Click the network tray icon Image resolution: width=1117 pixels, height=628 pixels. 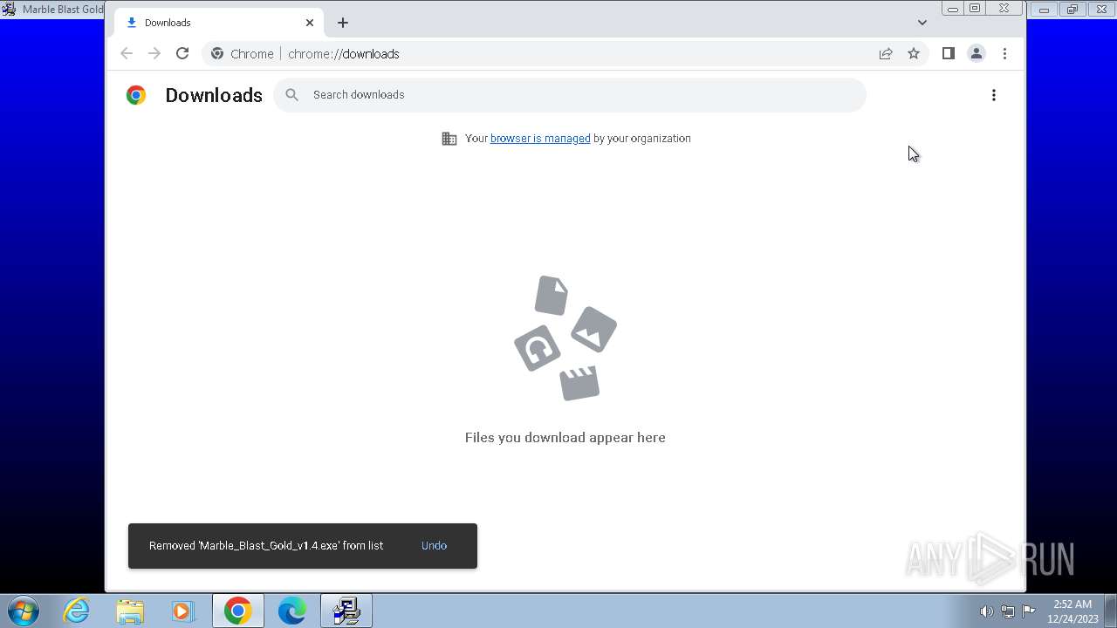(1008, 611)
